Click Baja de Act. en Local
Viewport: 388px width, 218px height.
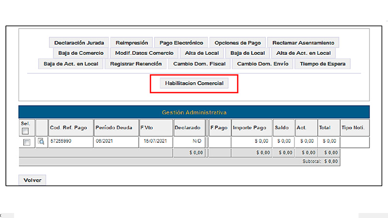(x=71, y=63)
